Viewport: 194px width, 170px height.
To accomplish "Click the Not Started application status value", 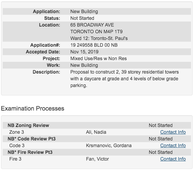I will 82,18.
